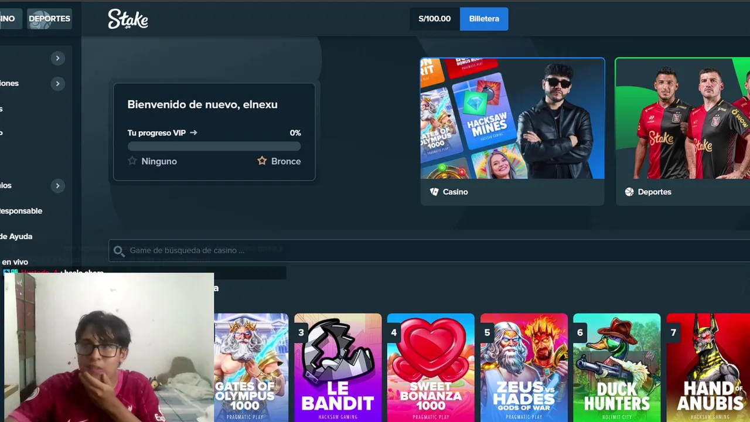
Task: Click the 'Bienvenido de nuevo, elnexu' text
Action: [202, 105]
